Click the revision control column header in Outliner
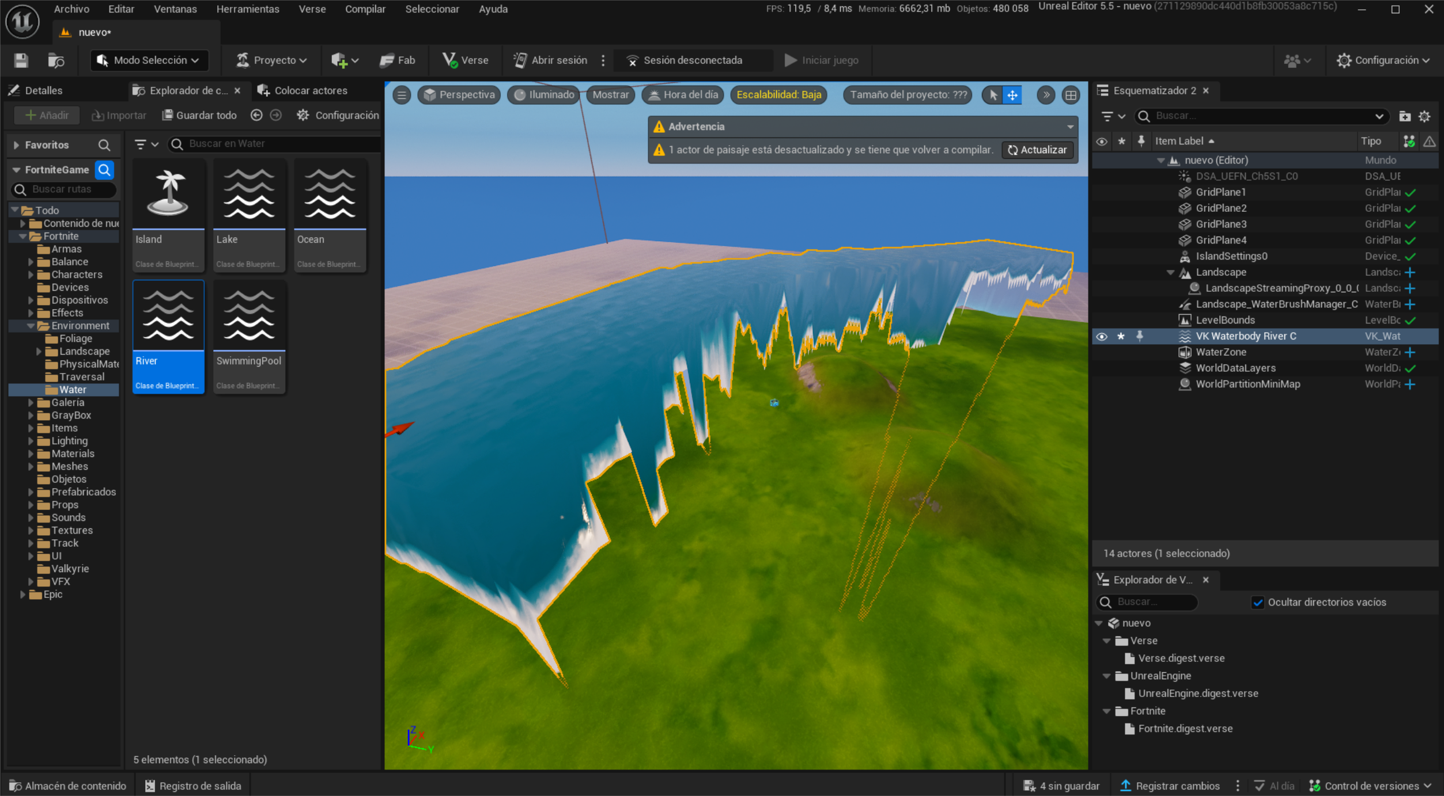The width and height of the screenshot is (1444, 796). point(1409,141)
